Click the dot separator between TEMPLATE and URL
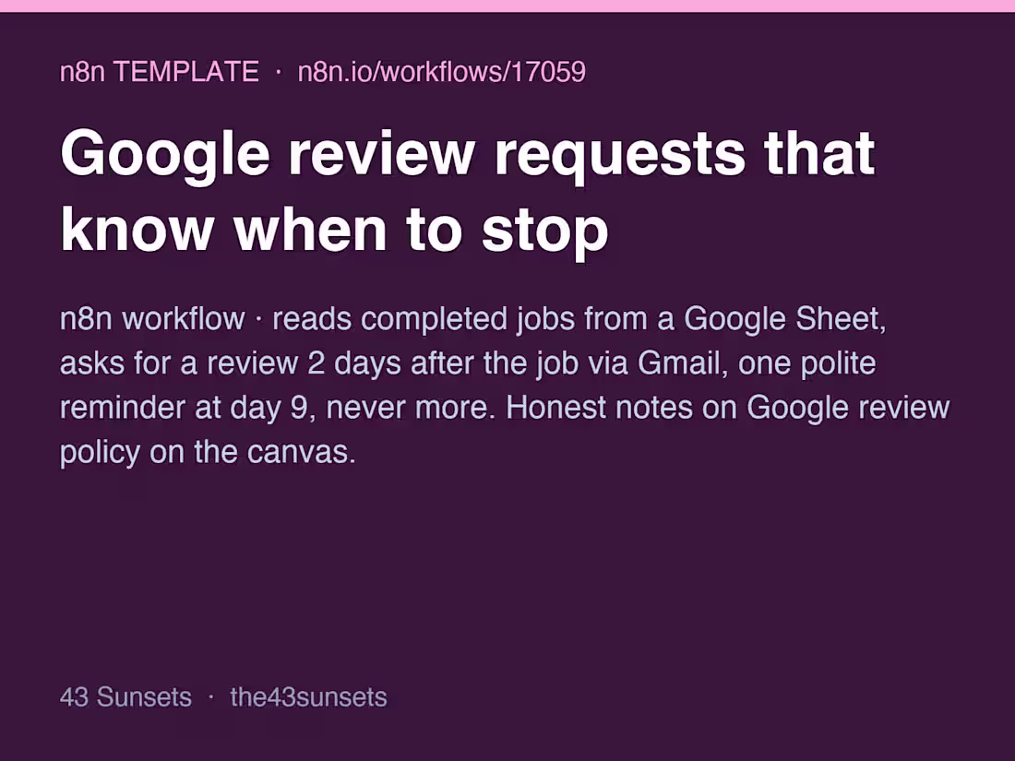This screenshot has width=1015, height=761. point(279,72)
